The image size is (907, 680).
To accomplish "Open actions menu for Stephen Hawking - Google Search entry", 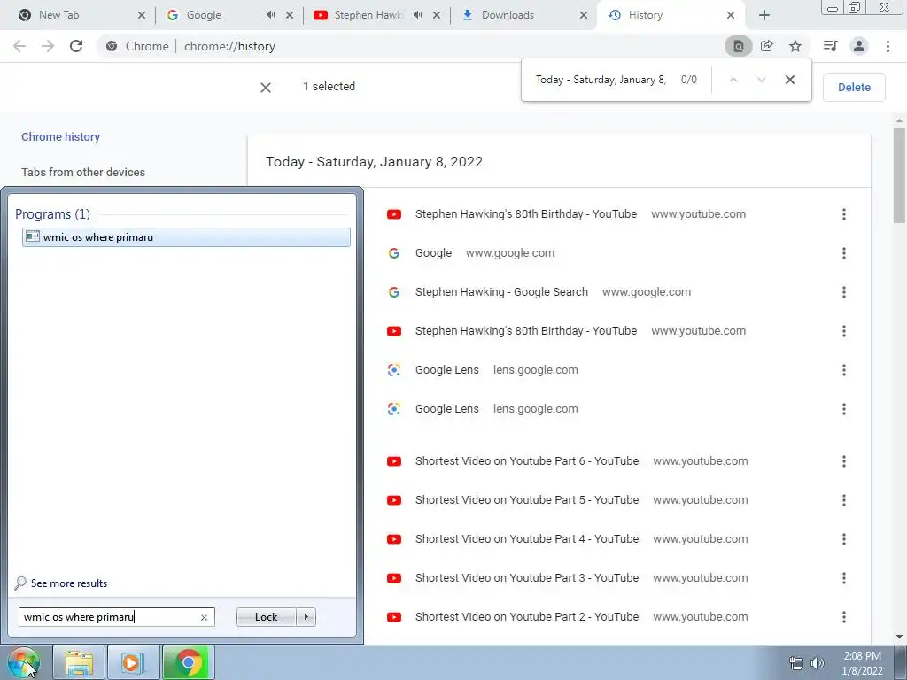I will pos(844,292).
